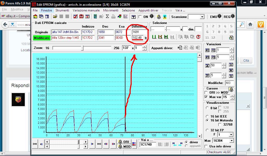Click the Vai a address field 1C1740
The image size is (267, 156).
(x=148, y=145)
